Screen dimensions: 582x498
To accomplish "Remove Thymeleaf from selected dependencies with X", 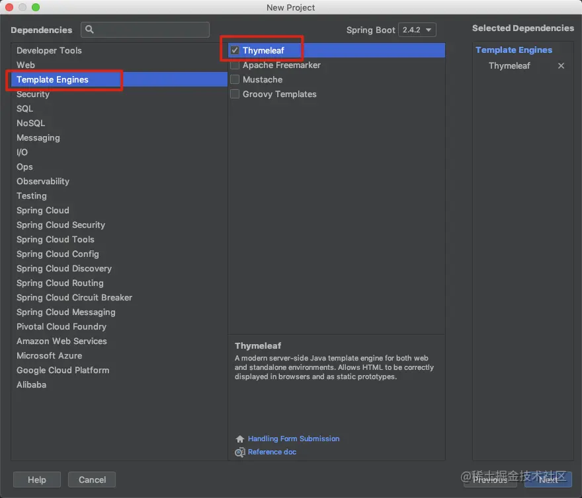I will (561, 65).
